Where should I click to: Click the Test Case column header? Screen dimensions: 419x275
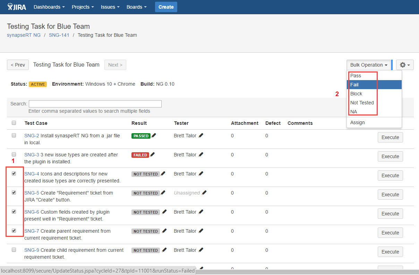coord(36,123)
